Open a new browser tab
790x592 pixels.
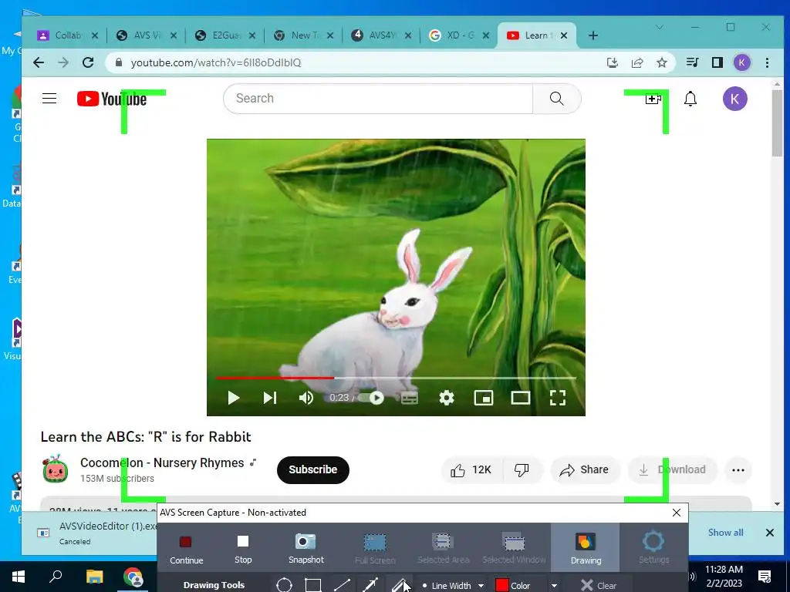[593, 35]
